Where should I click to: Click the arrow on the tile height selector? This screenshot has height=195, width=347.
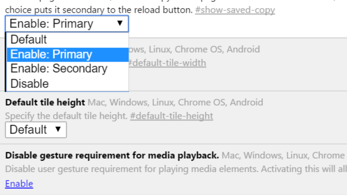(x=58, y=129)
